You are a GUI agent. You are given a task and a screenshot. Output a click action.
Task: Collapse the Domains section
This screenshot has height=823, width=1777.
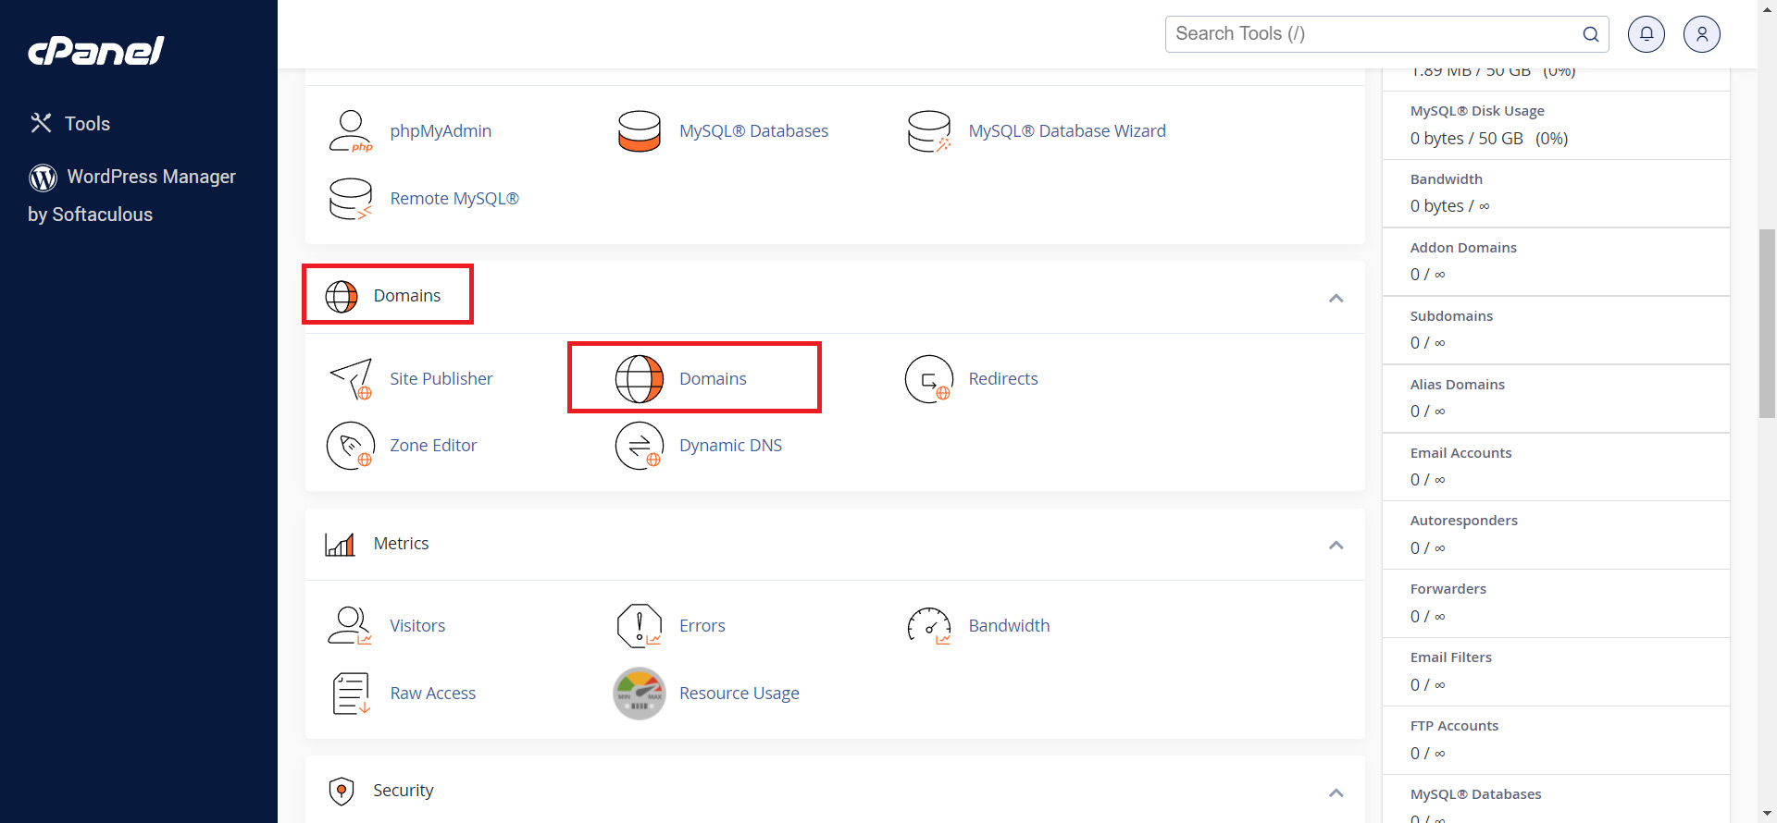(1336, 298)
